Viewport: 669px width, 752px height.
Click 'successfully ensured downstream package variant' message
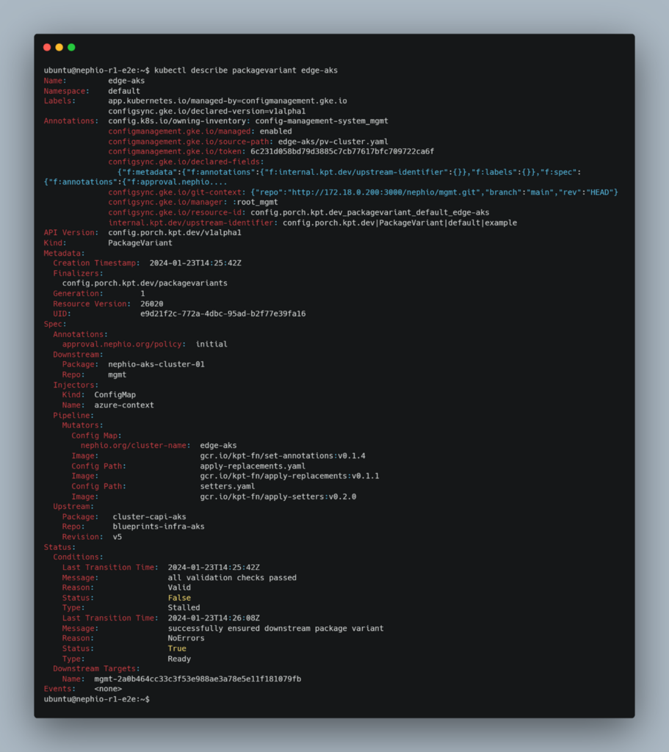(x=276, y=629)
